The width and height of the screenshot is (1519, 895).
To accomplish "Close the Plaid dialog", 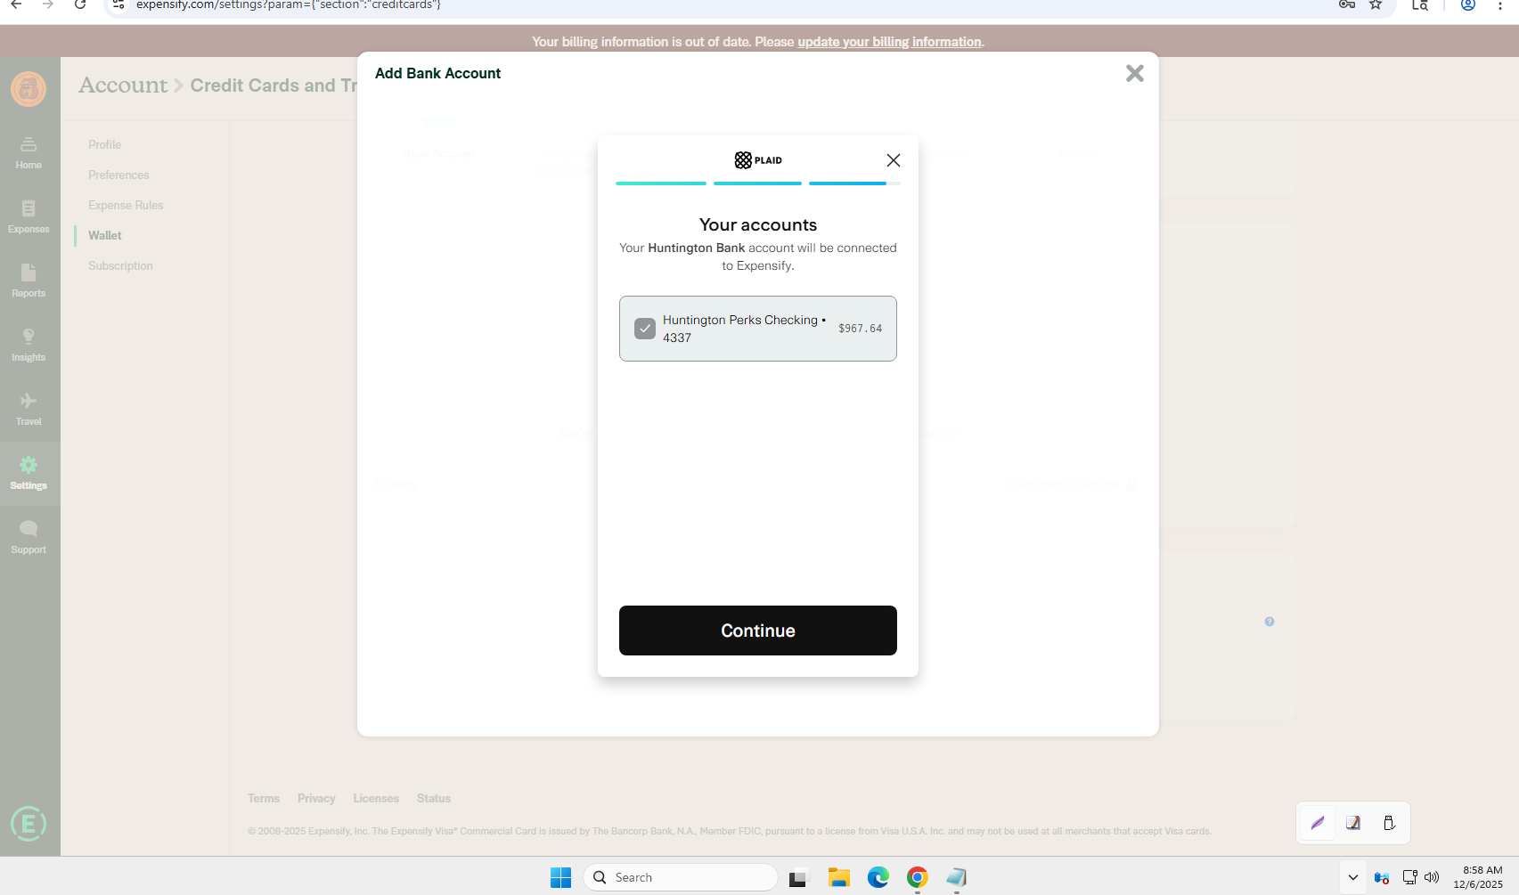I will 894,160.
